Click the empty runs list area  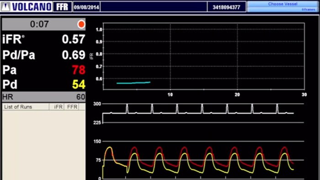(44, 145)
